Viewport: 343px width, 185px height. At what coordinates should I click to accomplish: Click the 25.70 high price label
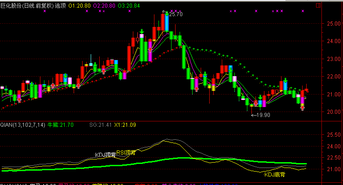[176, 14]
